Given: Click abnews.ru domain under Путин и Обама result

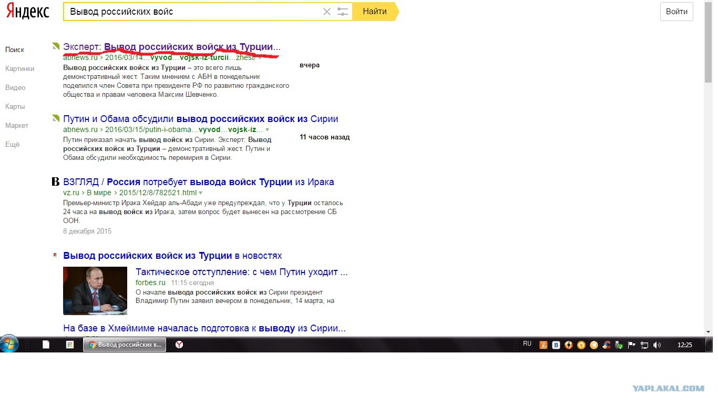Looking at the screenshot, I should pos(80,129).
